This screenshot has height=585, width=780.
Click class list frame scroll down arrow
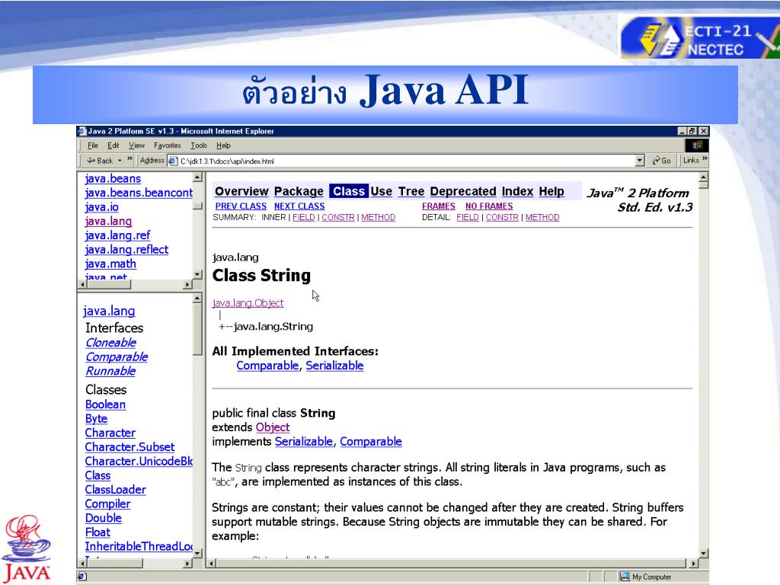pos(197,553)
